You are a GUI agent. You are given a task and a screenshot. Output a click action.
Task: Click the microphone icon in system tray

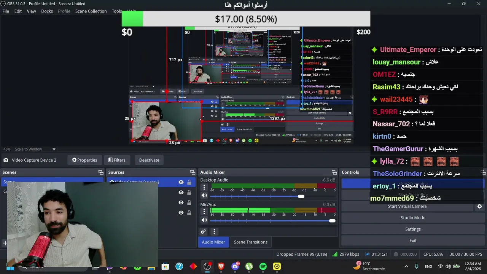click(417, 266)
